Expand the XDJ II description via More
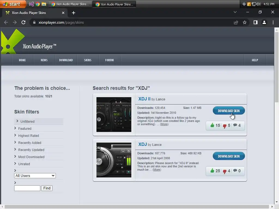Screen dimensions: 279x209 click(x=164, y=124)
